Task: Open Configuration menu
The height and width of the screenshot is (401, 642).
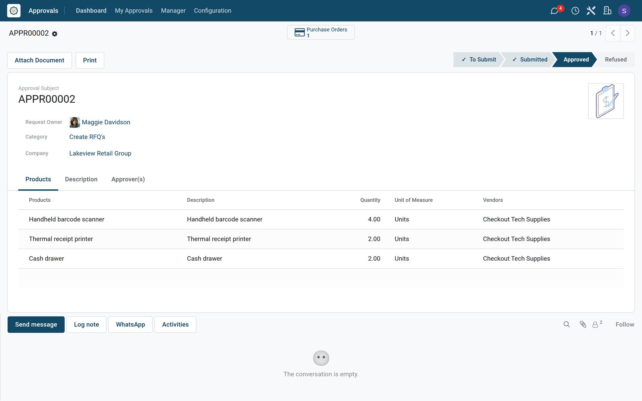Action: 213,11
